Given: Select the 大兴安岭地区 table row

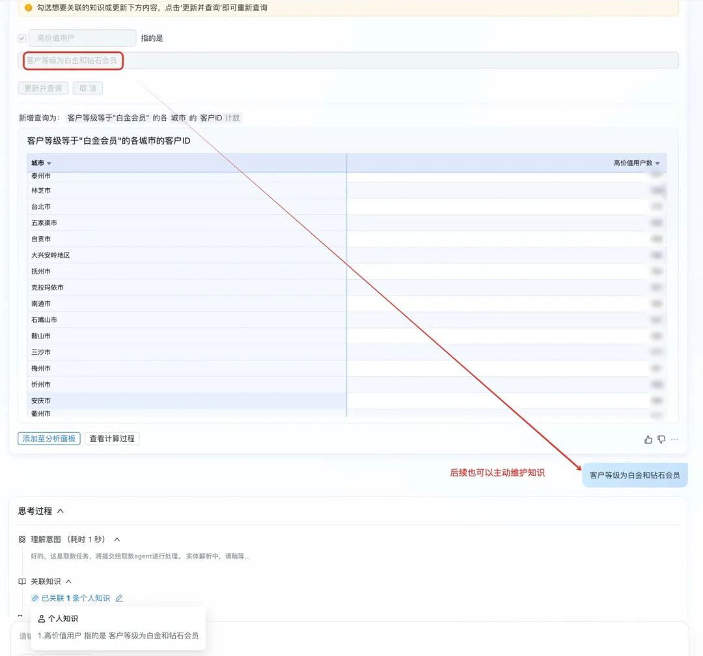Looking at the screenshot, I should (346, 255).
